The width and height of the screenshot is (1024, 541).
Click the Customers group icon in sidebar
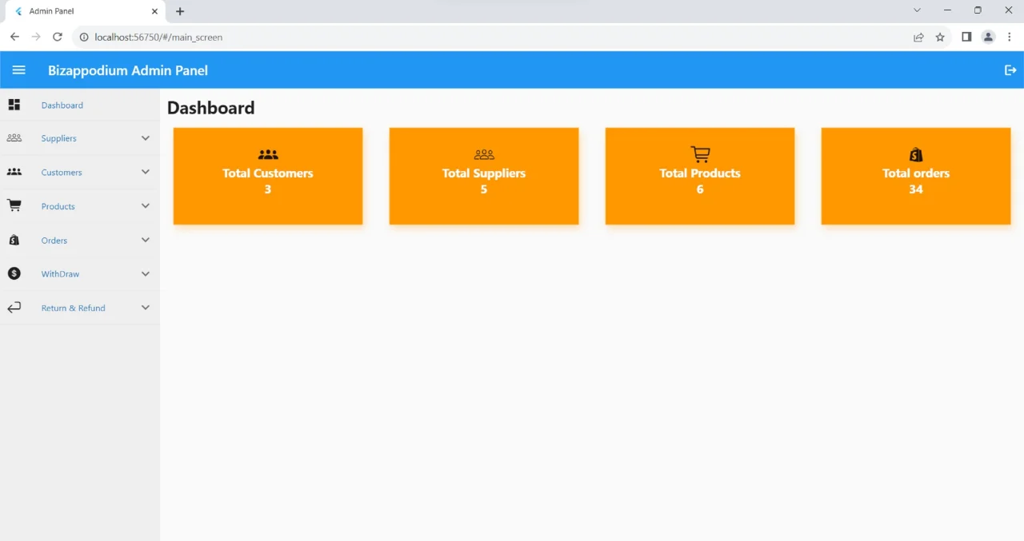coord(14,172)
